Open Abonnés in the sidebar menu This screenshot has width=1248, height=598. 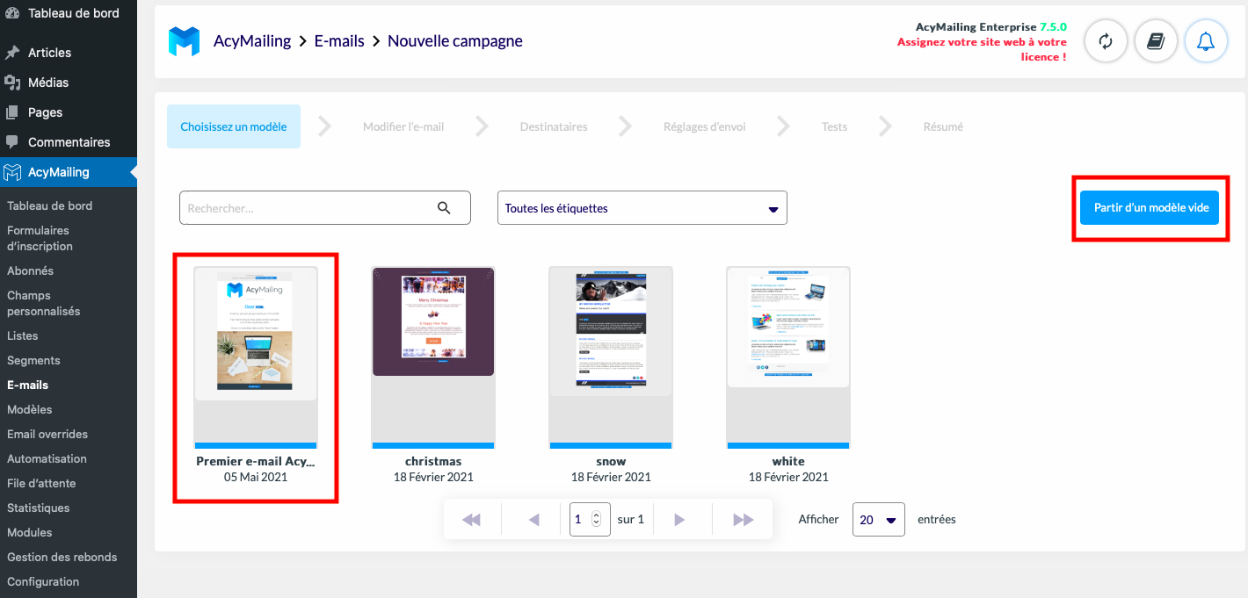click(30, 270)
